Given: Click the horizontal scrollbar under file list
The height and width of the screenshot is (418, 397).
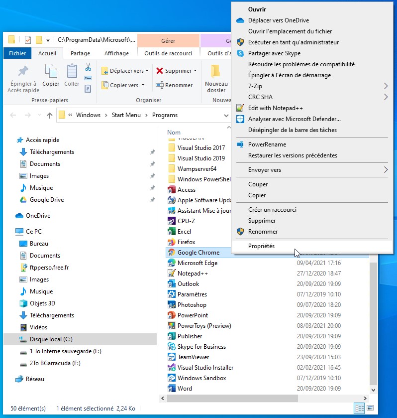Looking at the screenshot, I should tap(264, 398).
